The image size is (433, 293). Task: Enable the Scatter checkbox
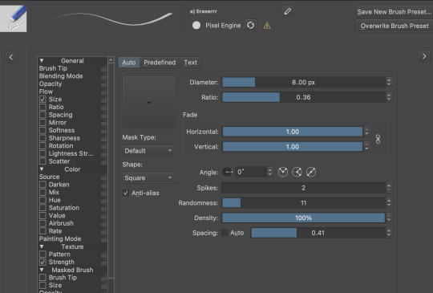point(42,161)
